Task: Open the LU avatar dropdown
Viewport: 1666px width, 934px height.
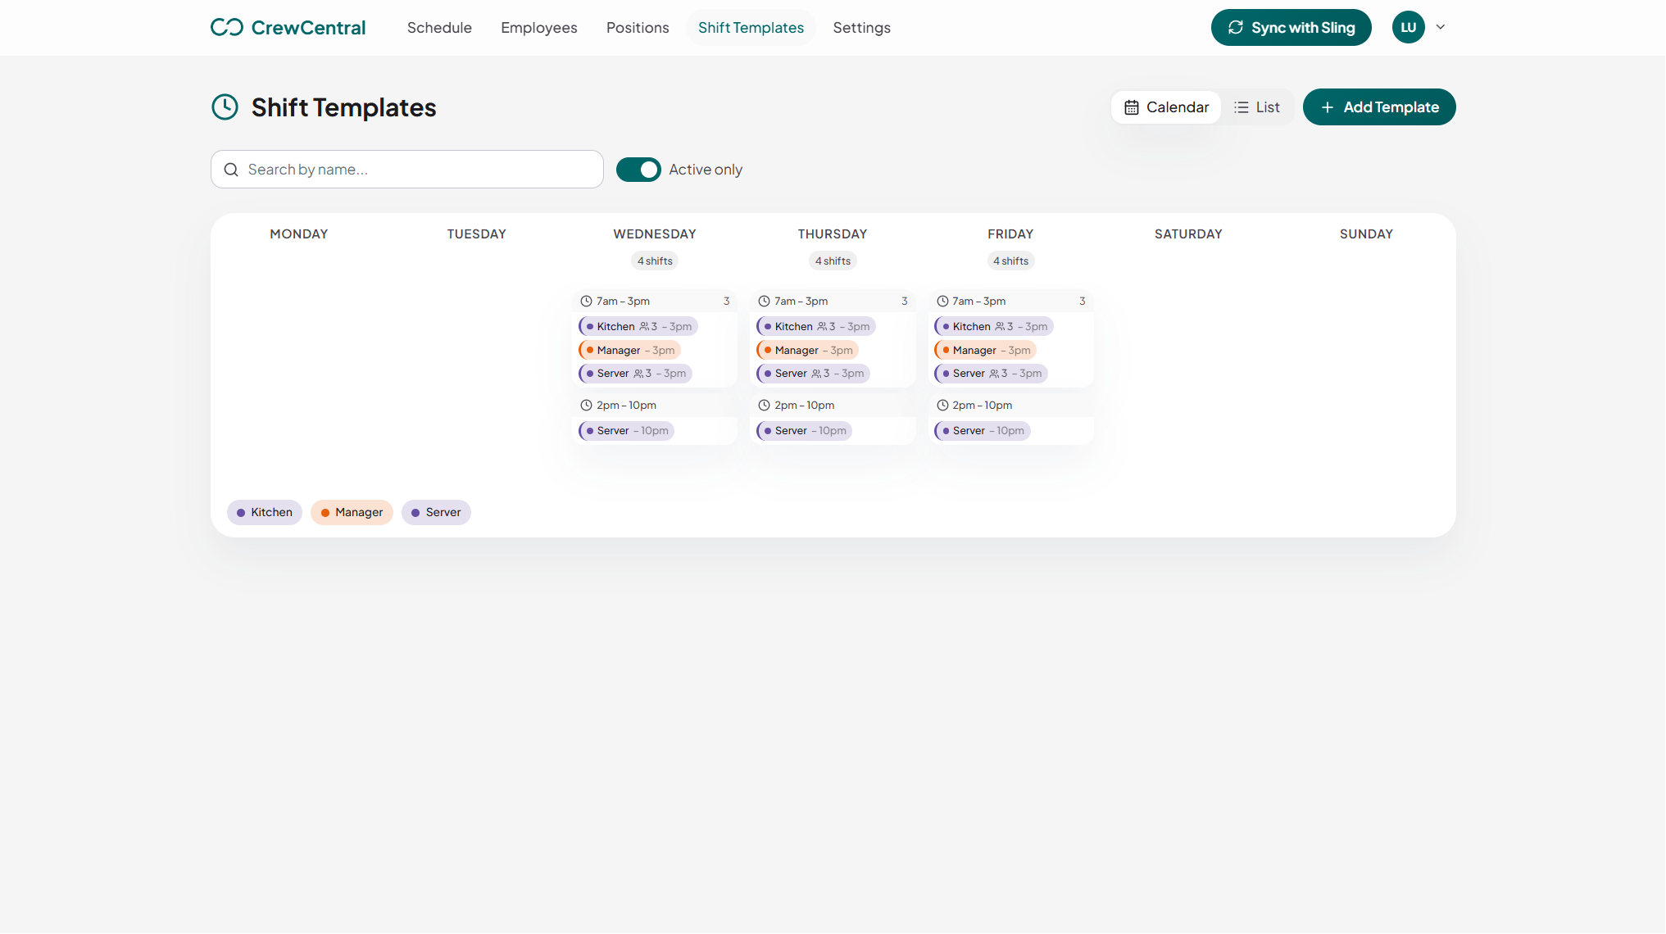Action: (x=1408, y=27)
